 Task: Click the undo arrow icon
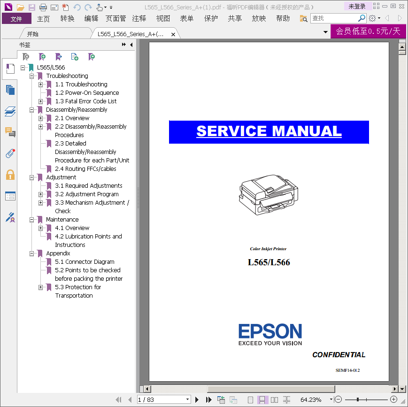pyautogui.click(x=77, y=8)
